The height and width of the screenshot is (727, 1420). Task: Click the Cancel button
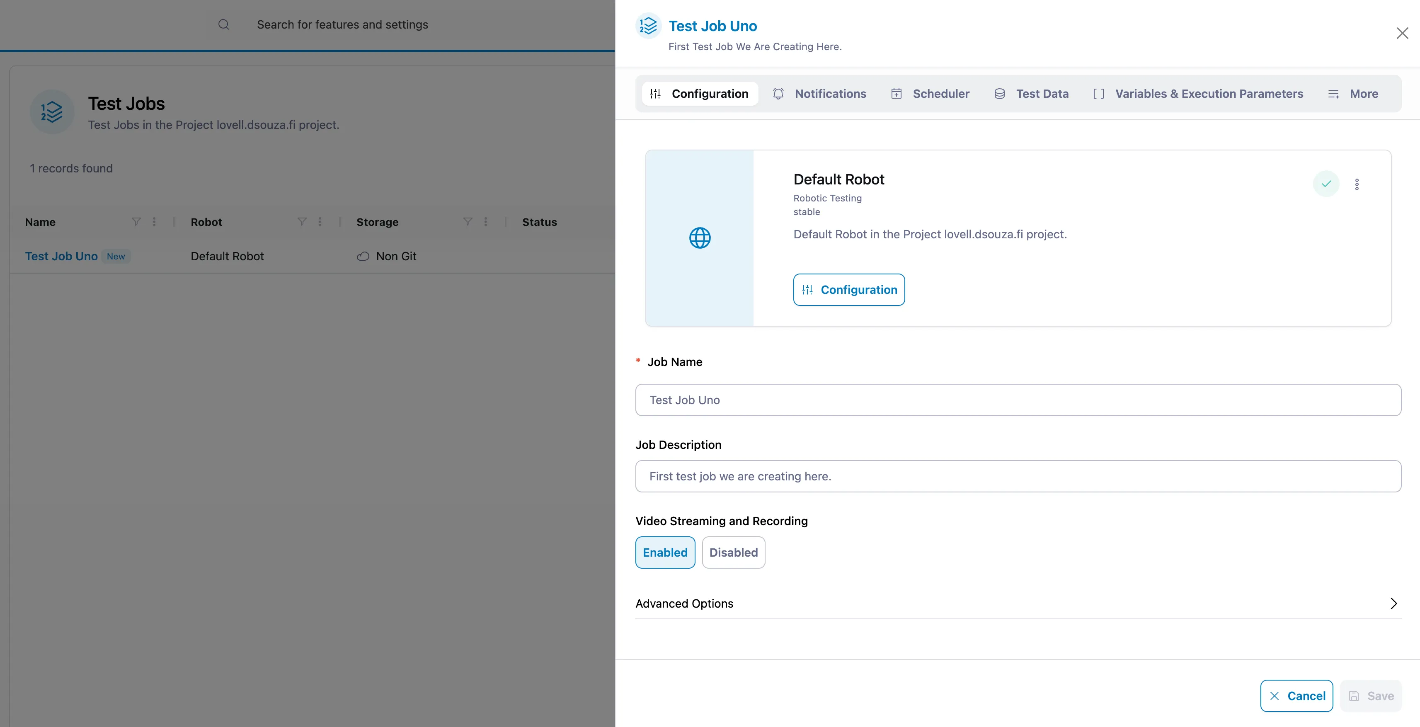[1296, 695]
